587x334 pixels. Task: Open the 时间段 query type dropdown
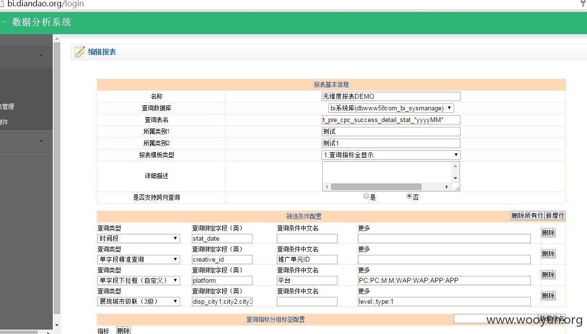point(139,238)
